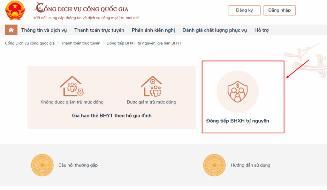Open 'Không được giảm trừ mức đóng' house icon

click(72, 86)
